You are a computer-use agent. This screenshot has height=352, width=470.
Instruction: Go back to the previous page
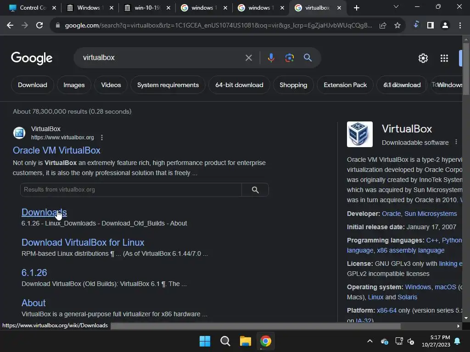[x=10, y=26]
